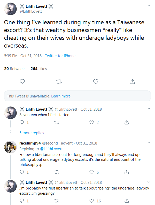
Task: Open the "Learn more" link
Action: tap(61, 96)
